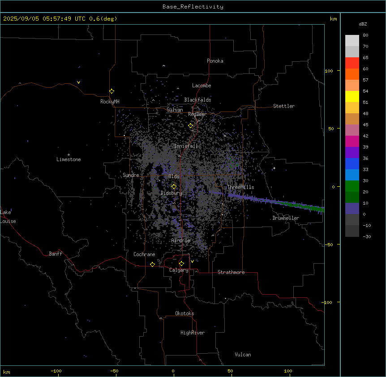Click the Strathmore town label
Image resolution: width=386 pixels, height=377 pixels.
(231, 272)
